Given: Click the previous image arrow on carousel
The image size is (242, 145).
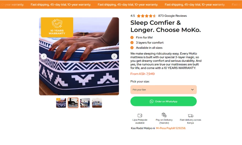Looking at the screenshot, I should [44, 56].
